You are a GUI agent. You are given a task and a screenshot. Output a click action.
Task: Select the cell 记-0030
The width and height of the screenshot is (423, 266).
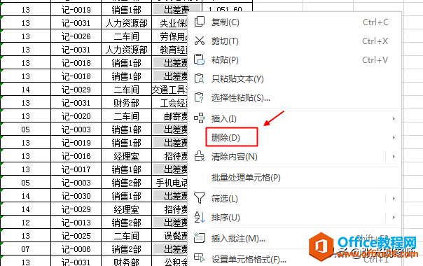[x=76, y=196]
